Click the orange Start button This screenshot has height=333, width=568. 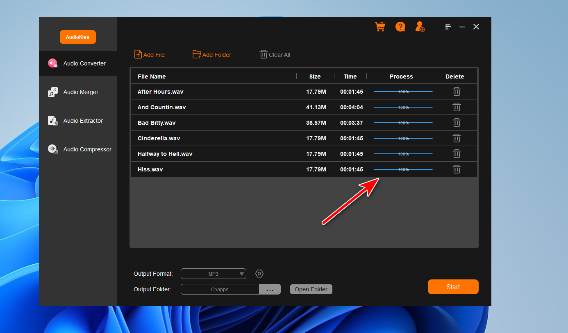click(x=453, y=287)
